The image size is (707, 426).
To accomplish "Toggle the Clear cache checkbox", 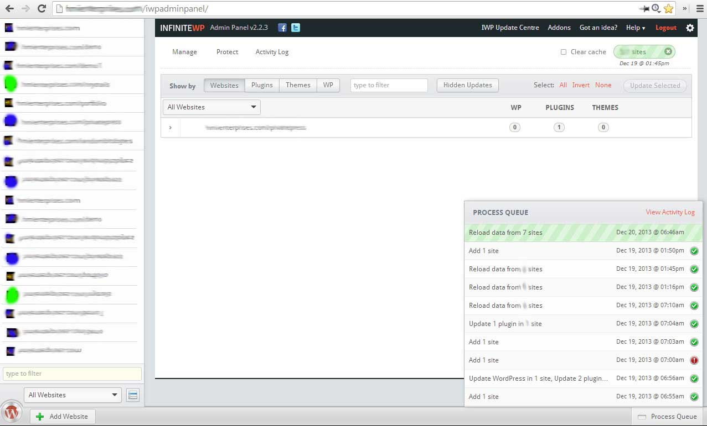I will point(564,52).
